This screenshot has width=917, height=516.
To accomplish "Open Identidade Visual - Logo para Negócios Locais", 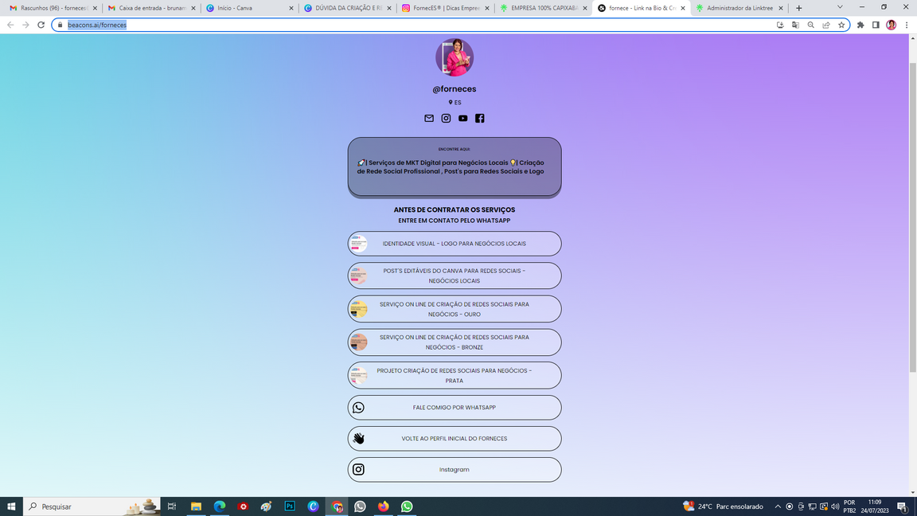I will (x=455, y=244).
